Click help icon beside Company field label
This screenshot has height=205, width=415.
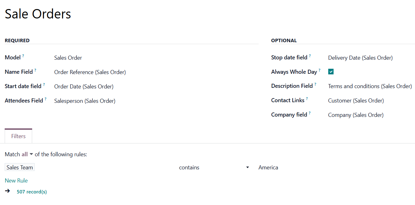[x=310, y=113]
